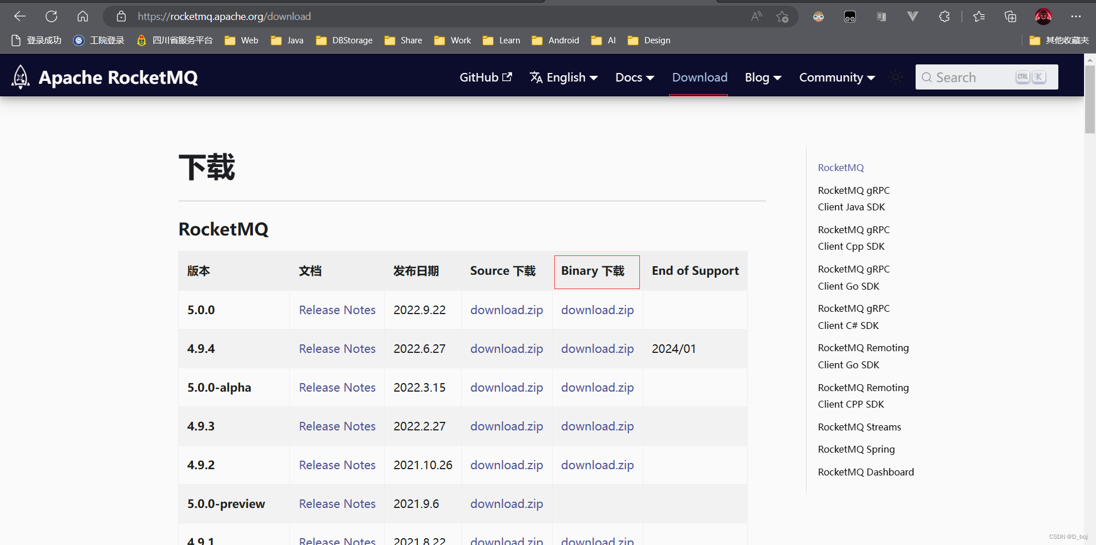Jump to RocketMQ section in sidebar
This screenshot has width=1096, height=545.
841,168
